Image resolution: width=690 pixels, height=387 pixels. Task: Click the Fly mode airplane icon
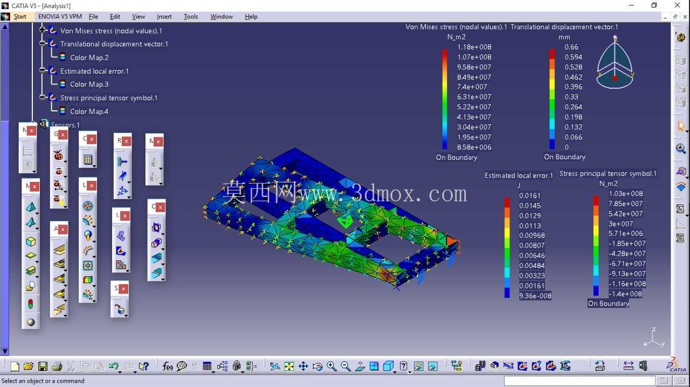(x=275, y=367)
